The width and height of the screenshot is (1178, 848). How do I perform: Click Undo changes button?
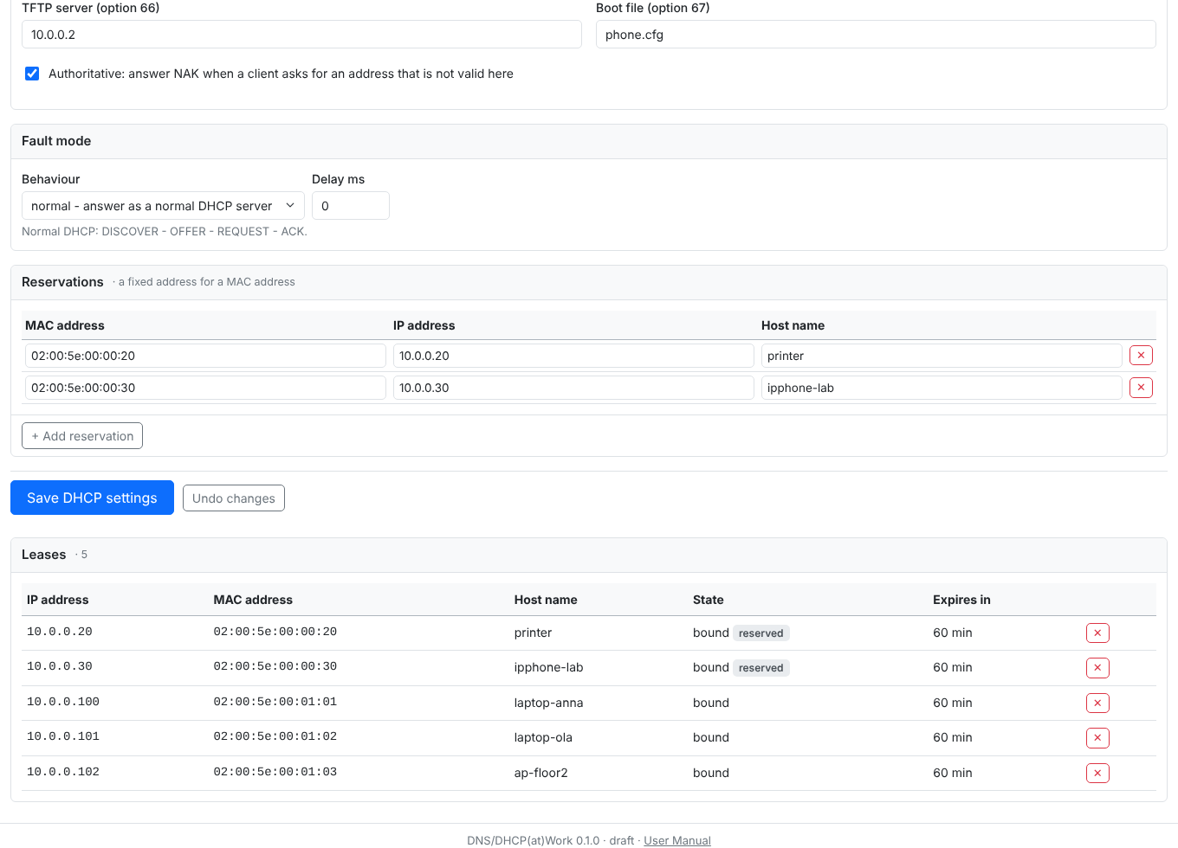234,498
